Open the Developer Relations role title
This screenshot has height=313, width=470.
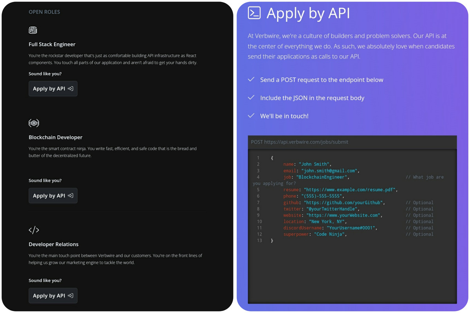click(53, 245)
